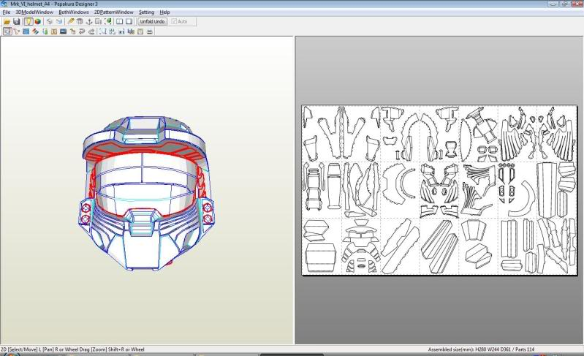The width and height of the screenshot is (584, 356).
Task: Open the Help menu
Action: click(164, 12)
